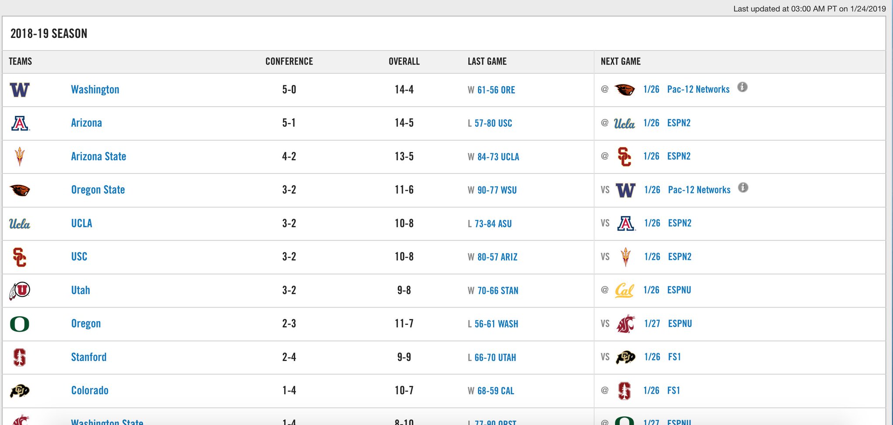Open the Washington team page link
The image size is (893, 425).
[95, 90]
